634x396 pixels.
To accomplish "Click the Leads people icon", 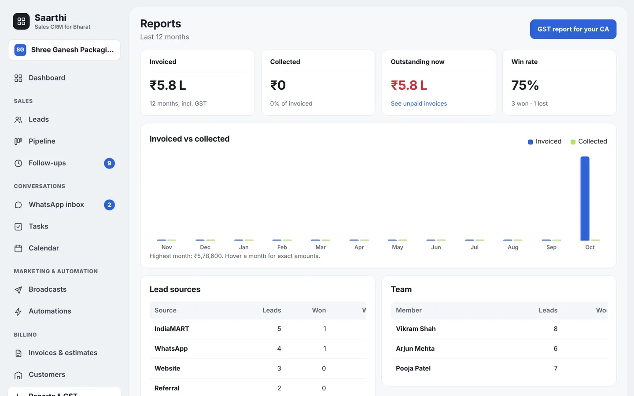I will (18, 120).
